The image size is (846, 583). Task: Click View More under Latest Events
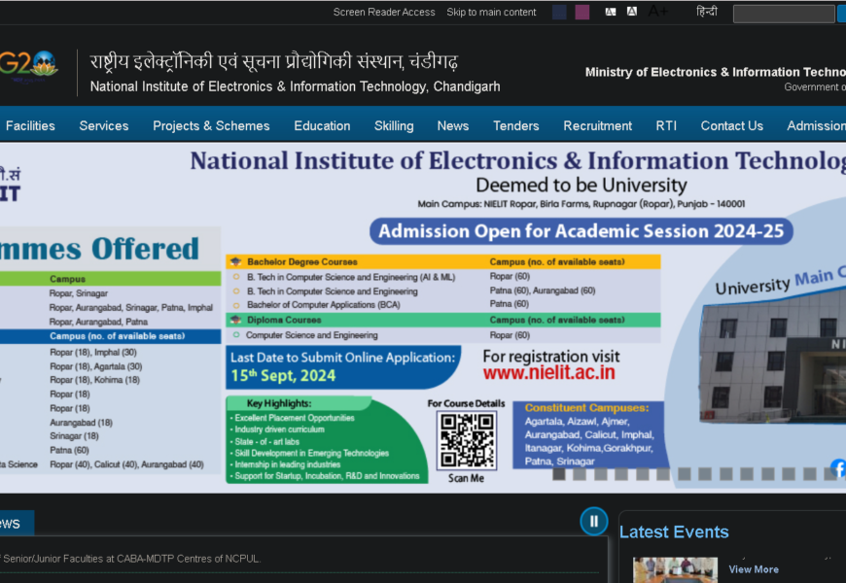tap(754, 569)
